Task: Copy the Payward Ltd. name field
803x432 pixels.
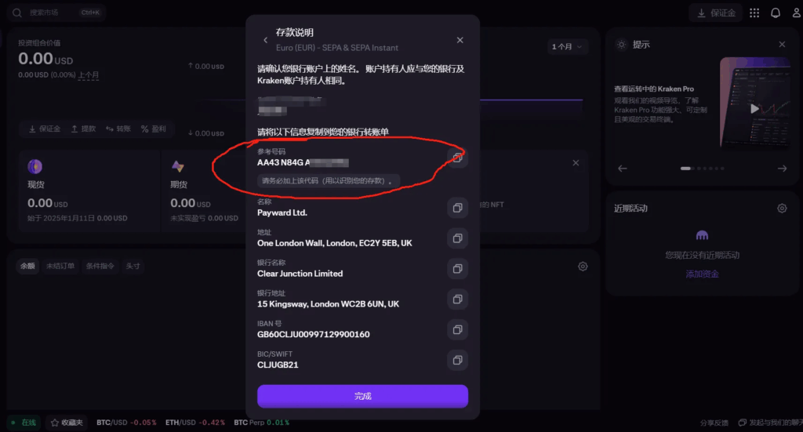Action: (458, 208)
